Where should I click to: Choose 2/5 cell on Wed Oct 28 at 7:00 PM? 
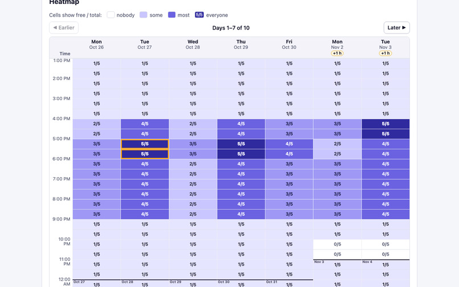(x=192, y=184)
